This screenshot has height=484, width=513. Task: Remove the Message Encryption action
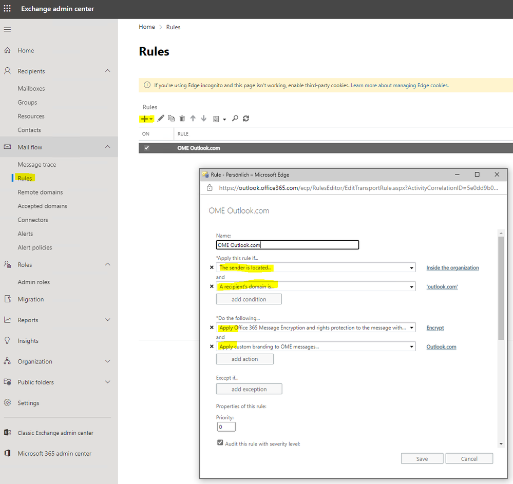212,327
